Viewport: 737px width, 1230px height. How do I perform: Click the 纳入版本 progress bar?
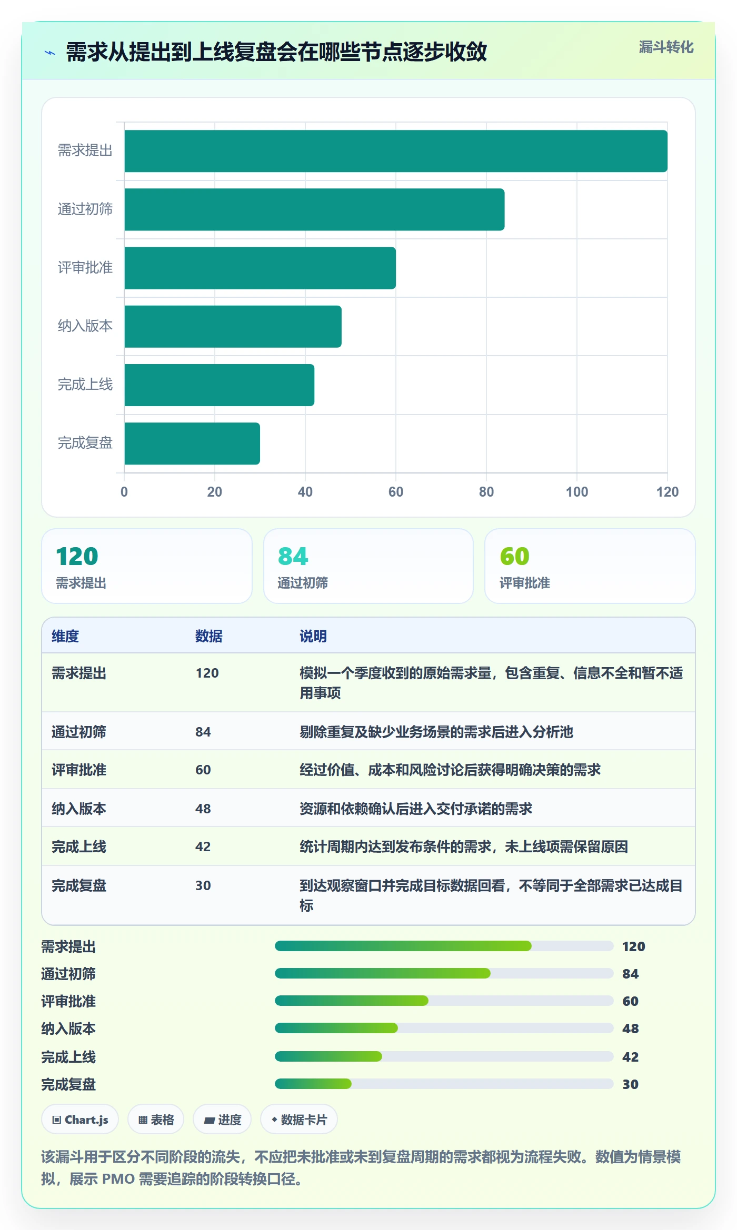(444, 1028)
